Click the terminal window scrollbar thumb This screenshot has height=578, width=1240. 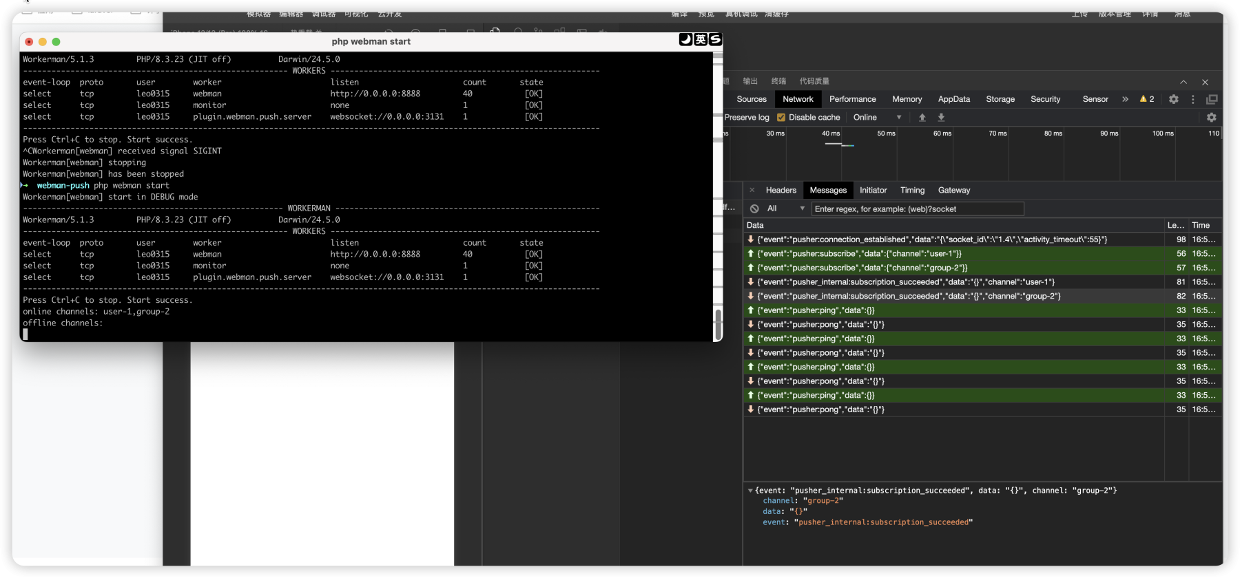coord(718,324)
